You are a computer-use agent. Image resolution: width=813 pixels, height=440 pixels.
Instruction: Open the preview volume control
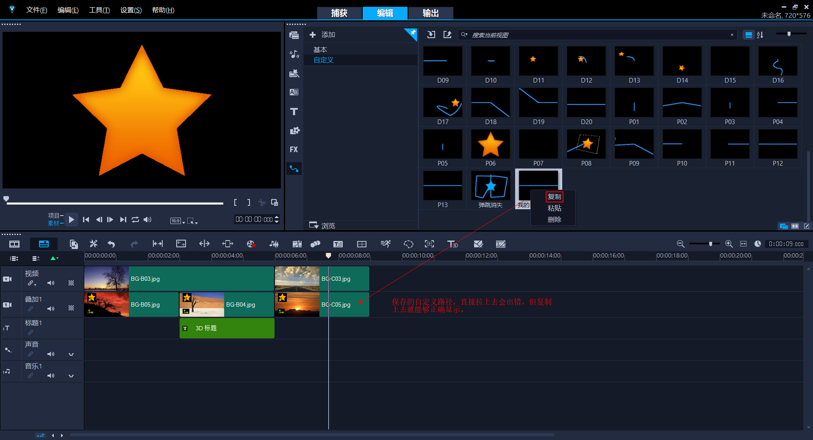[x=147, y=219]
